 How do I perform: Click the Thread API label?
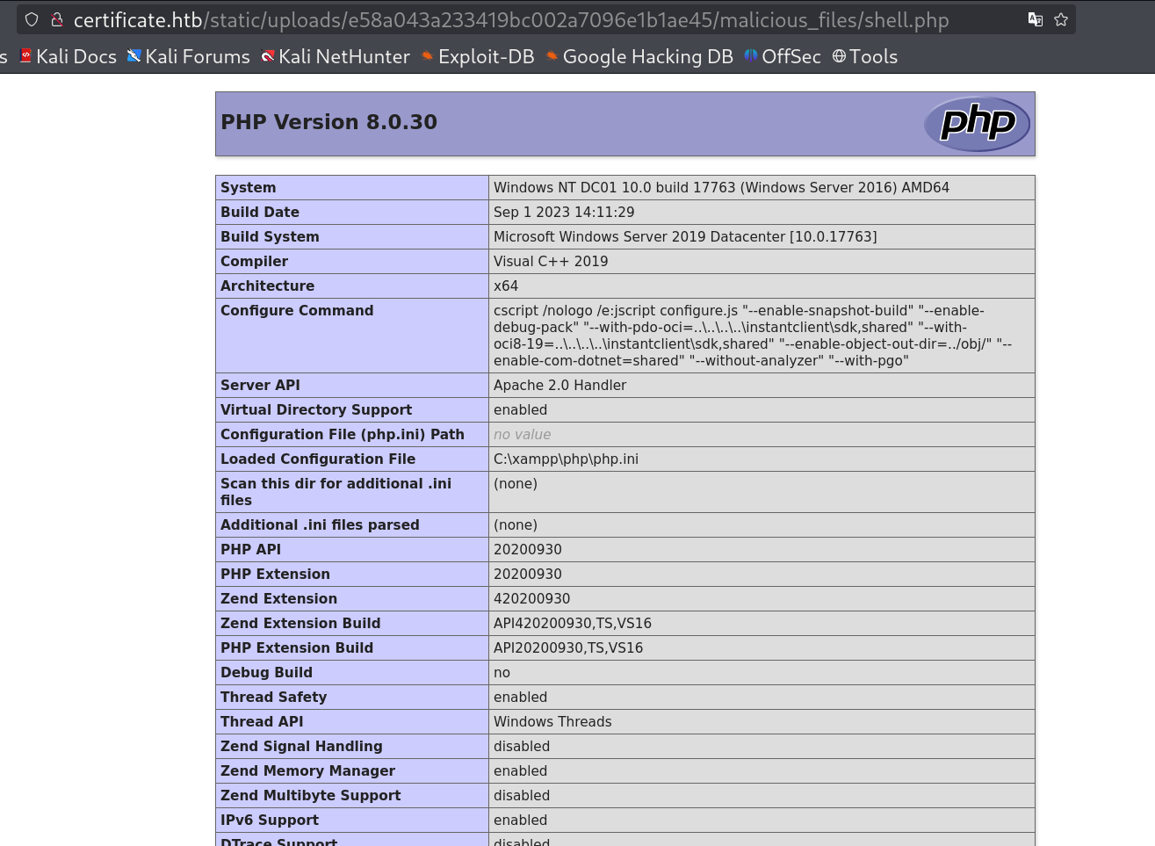tap(262, 721)
